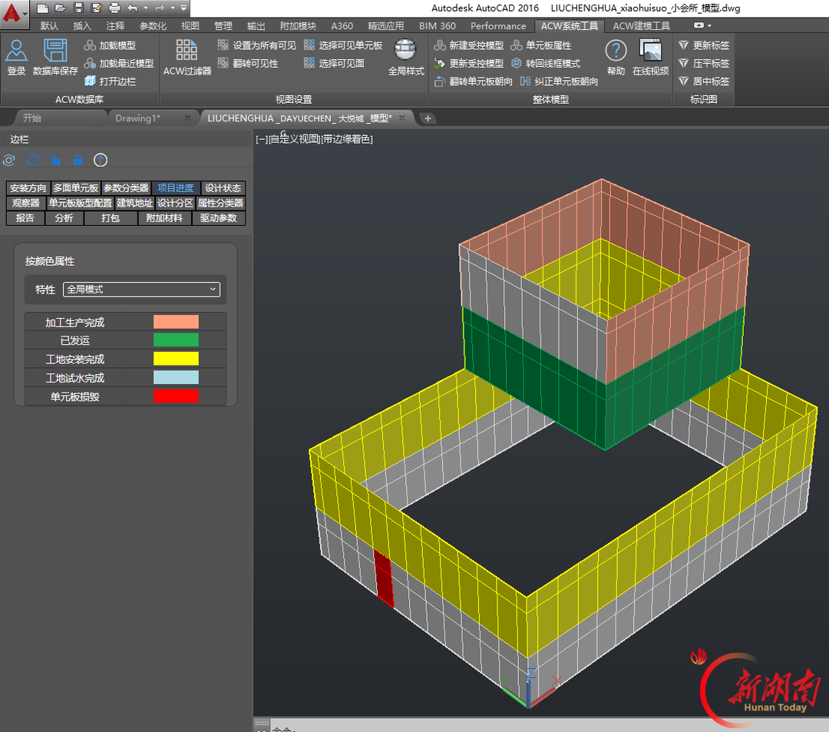
Task: Click the new drawing tab plus button
Action: 428,118
